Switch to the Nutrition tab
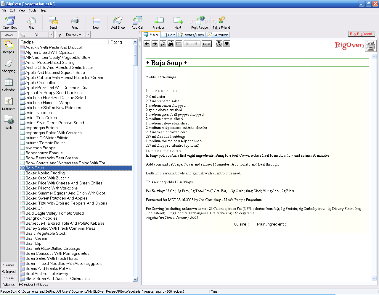379x295 pixels. point(218,35)
